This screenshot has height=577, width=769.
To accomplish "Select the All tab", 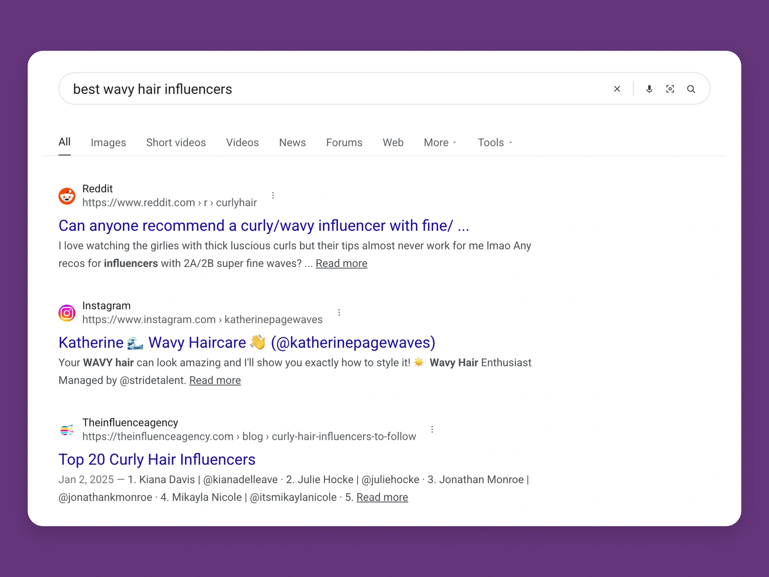I will point(64,142).
